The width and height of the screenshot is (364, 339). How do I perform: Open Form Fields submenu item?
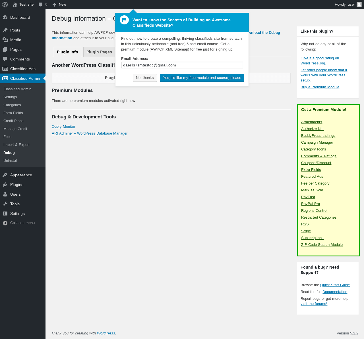pos(13,113)
